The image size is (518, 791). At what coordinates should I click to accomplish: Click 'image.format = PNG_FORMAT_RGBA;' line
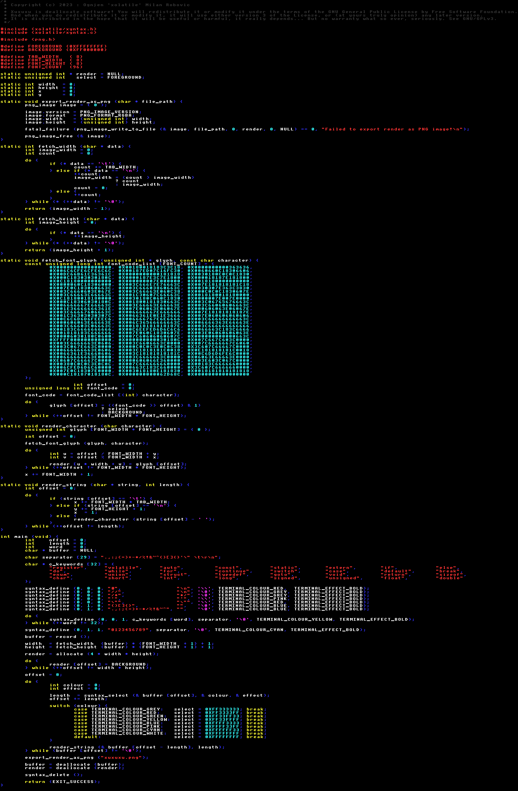(80, 115)
